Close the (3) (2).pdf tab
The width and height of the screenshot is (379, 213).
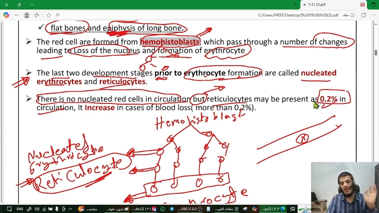point(304,4)
